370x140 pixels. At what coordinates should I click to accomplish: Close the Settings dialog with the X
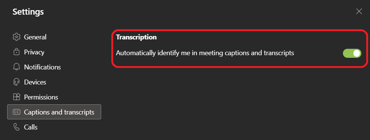(x=359, y=11)
